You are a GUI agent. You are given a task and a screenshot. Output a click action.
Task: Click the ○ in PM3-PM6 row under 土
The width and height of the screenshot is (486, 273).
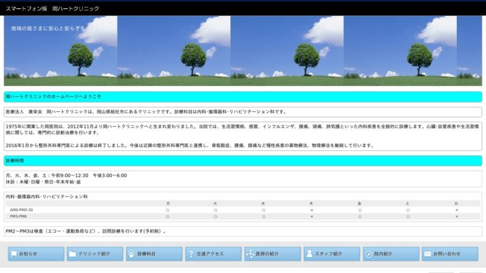coord(408,217)
